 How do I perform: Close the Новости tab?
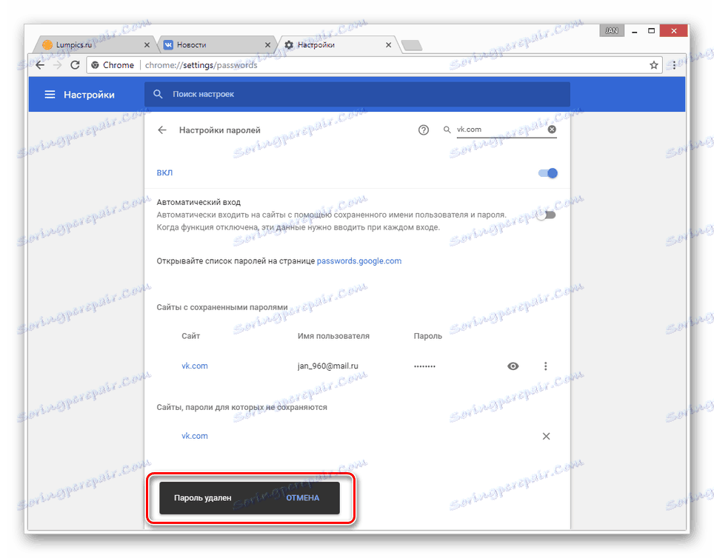pos(268,44)
